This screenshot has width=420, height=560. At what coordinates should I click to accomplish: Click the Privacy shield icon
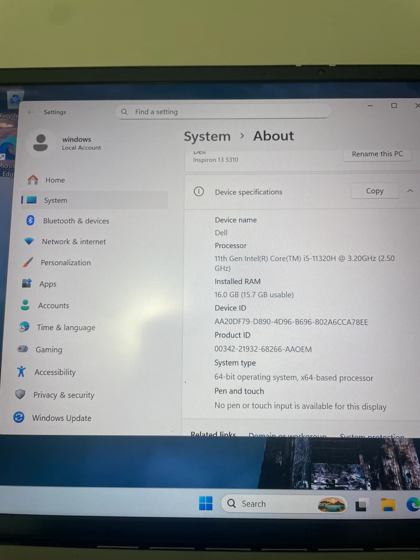click(20, 394)
